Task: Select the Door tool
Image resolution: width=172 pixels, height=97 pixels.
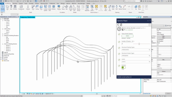Action: pyautogui.click(x=11, y=8)
